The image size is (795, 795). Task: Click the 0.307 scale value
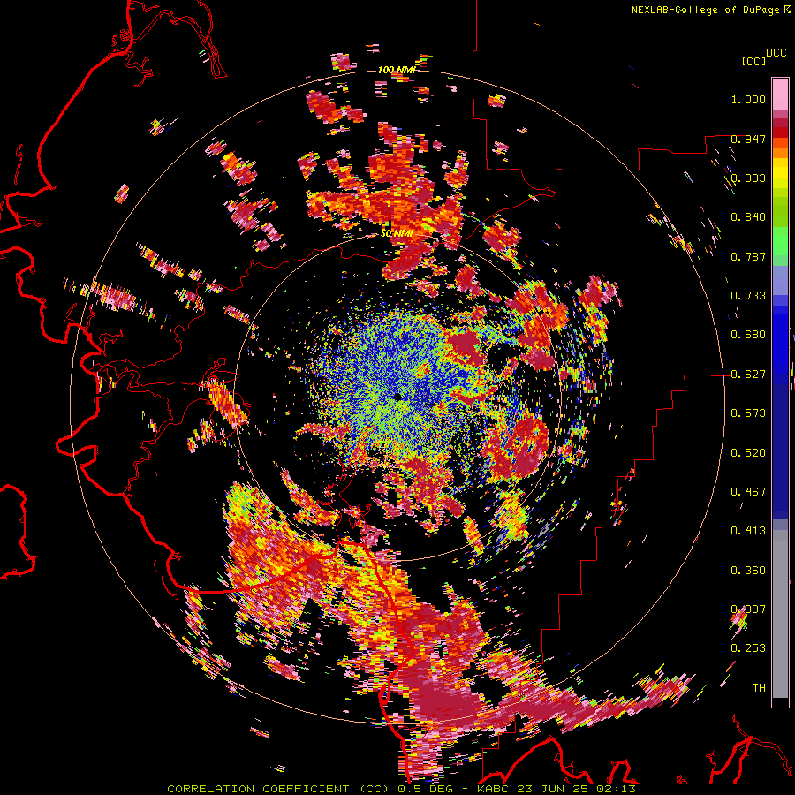pyautogui.click(x=748, y=609)
